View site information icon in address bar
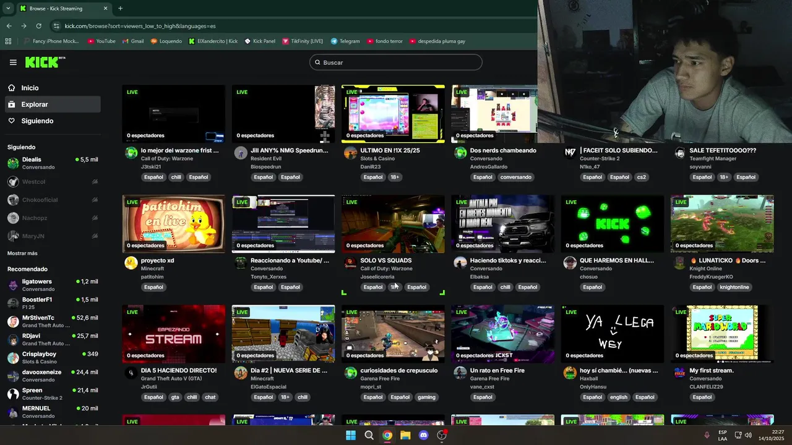This screenshot has width=792, height=445. (x=56, y=26)
